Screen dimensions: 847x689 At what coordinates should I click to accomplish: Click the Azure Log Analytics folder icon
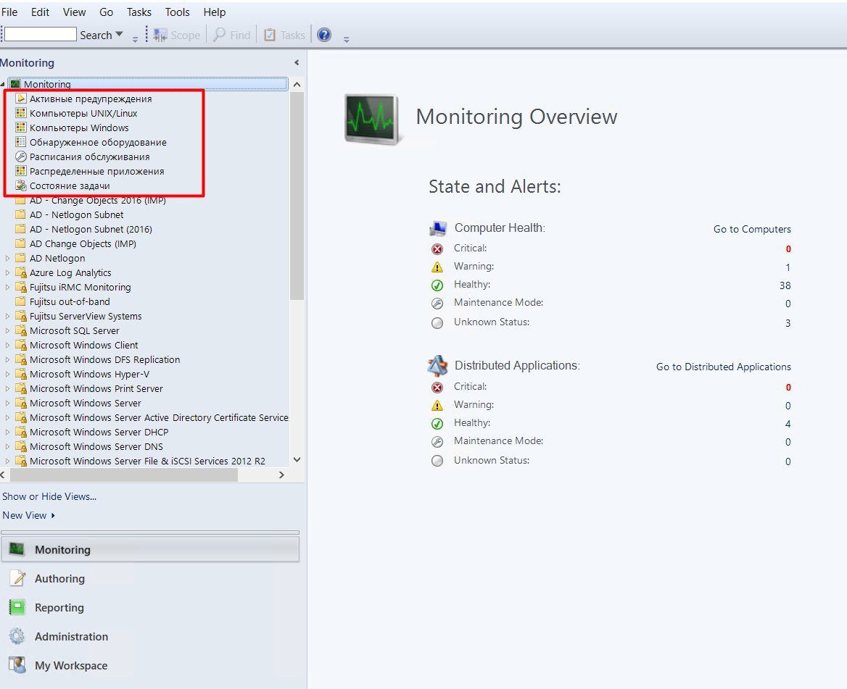click(x=21, y=272)
